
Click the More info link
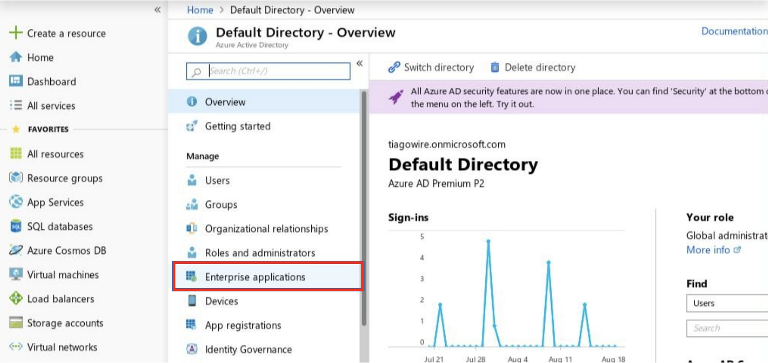(713, 250)
